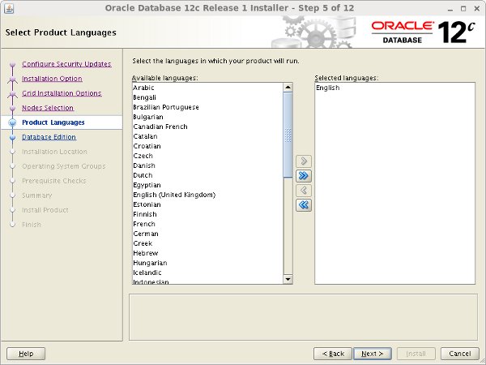Viewport: 486px width, 365px height.
Task: Select Arabic in Available languages
Action: coord(207,88)
